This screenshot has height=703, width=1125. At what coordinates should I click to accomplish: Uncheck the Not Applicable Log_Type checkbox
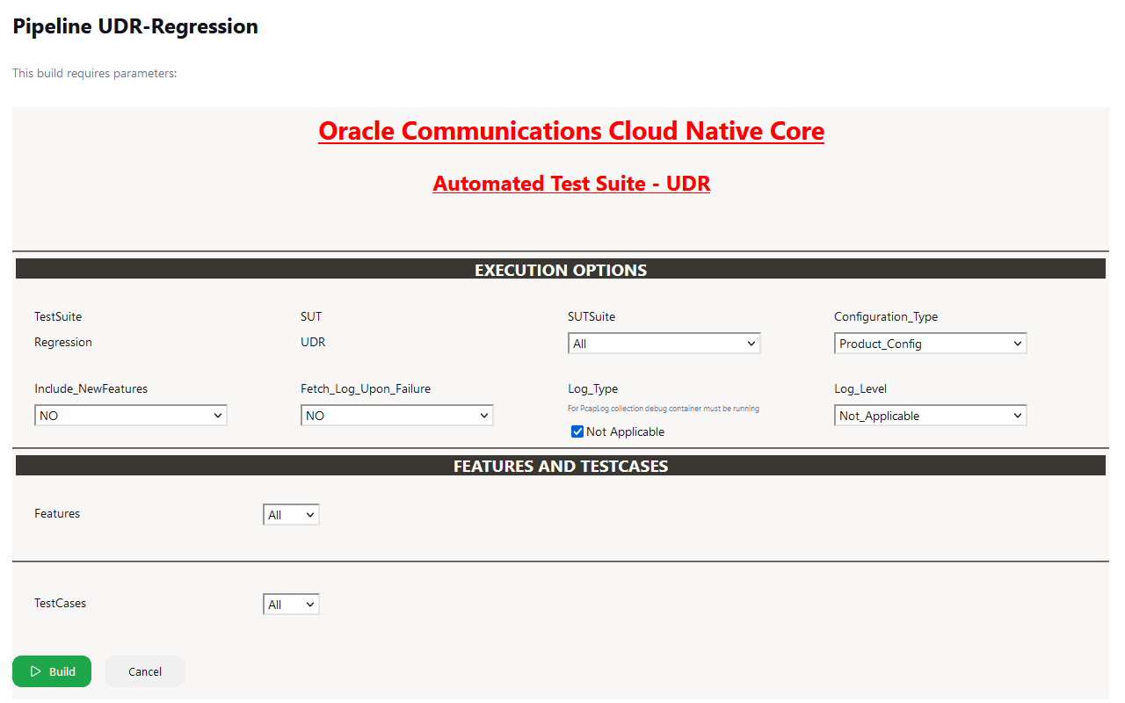pyautogui.click(x=577, y=431)
